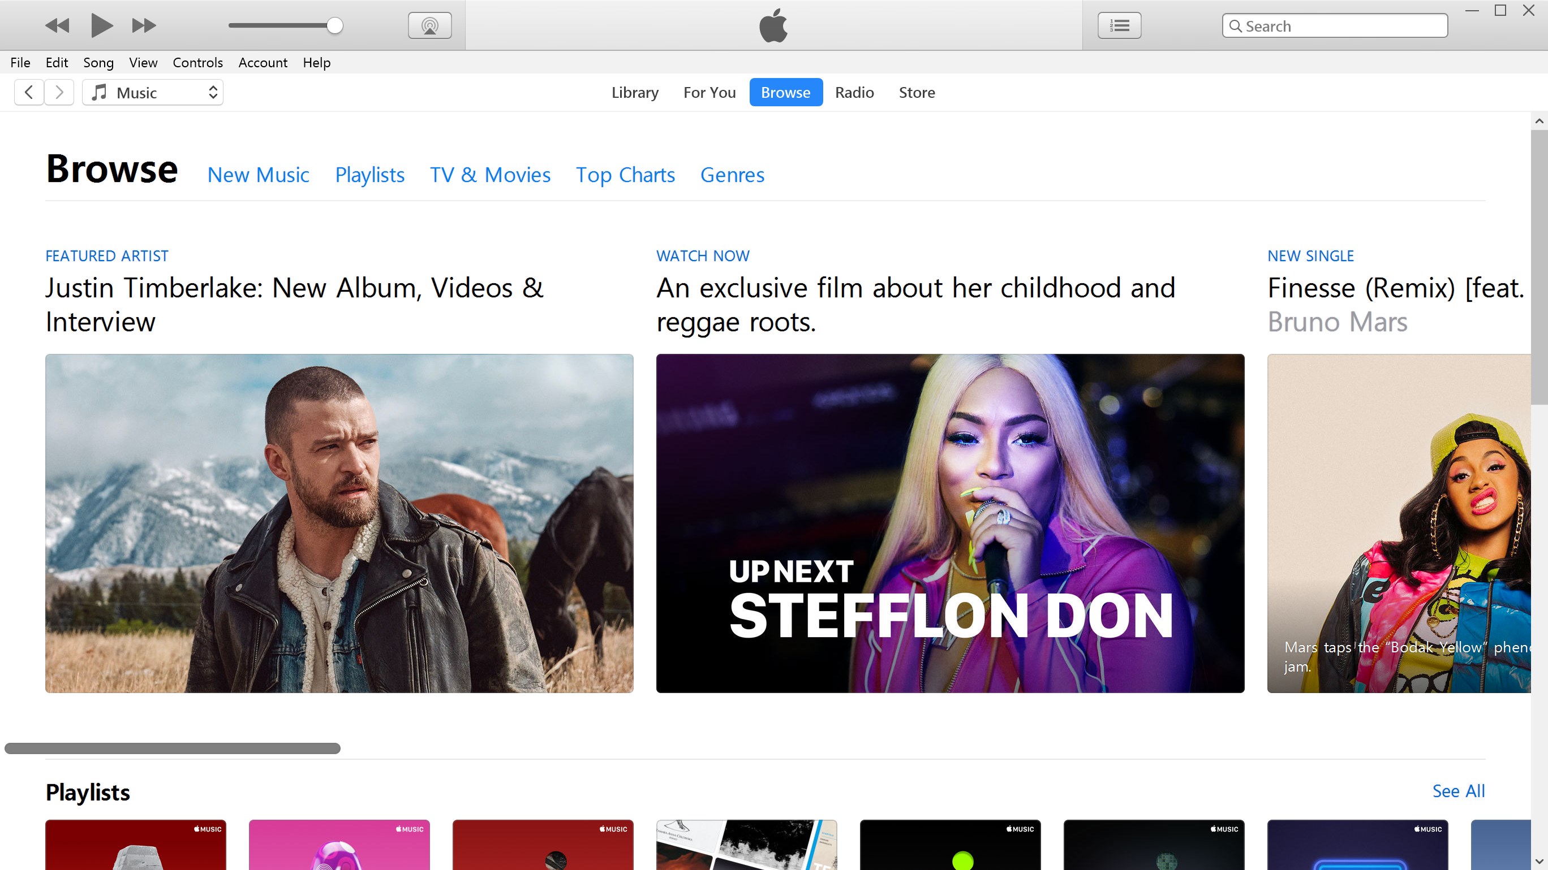1548x870 pixels.
Task: Open the Controls menu
Action: pyautogui.click(x=197, y=62)
